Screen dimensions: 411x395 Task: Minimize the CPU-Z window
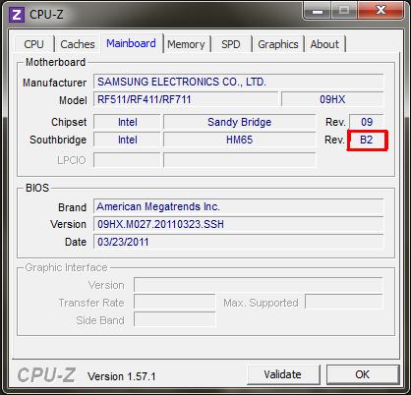click(318, 11)
